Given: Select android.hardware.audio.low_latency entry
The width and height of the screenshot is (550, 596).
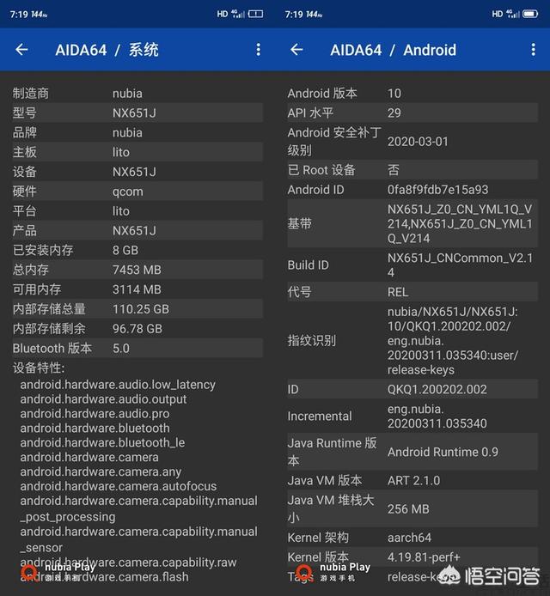Looking at the screenshot, I should tap(118, 385).
